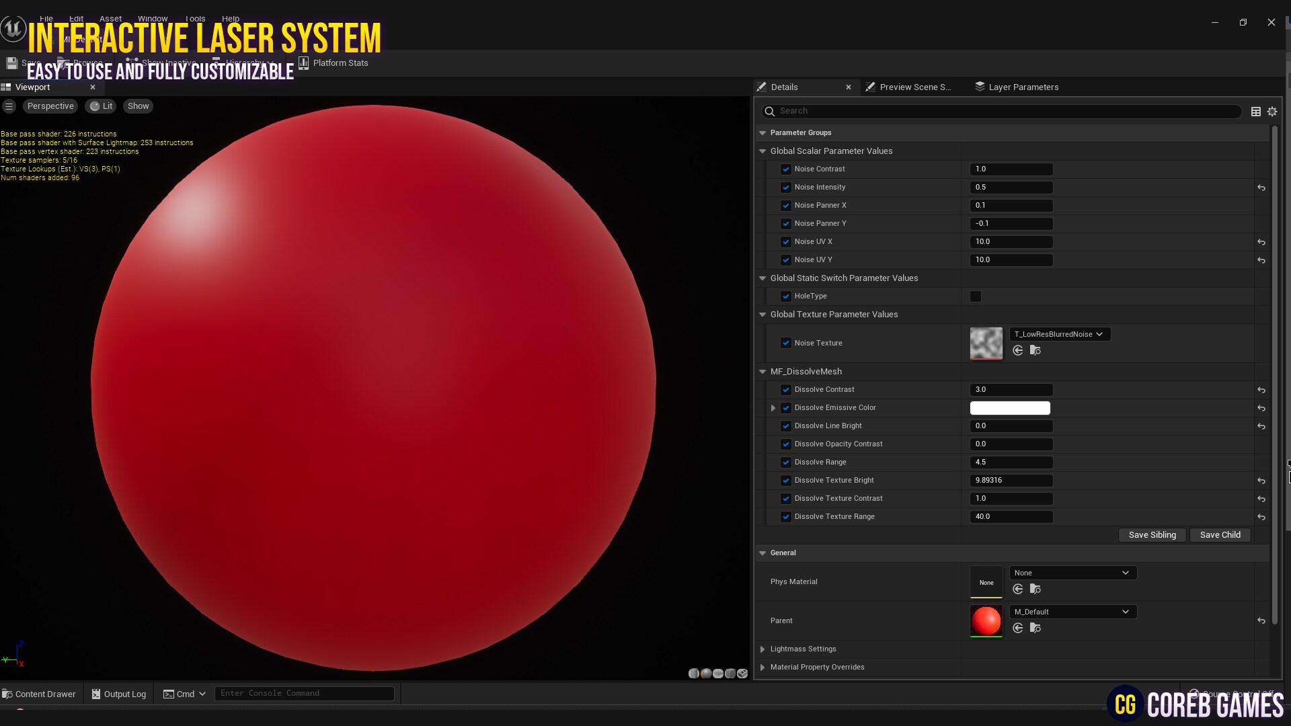This screenshot has height=726, width=1291.
Task: Browse to Parent M_Default in Content Browser
Action: (1035, 628)
